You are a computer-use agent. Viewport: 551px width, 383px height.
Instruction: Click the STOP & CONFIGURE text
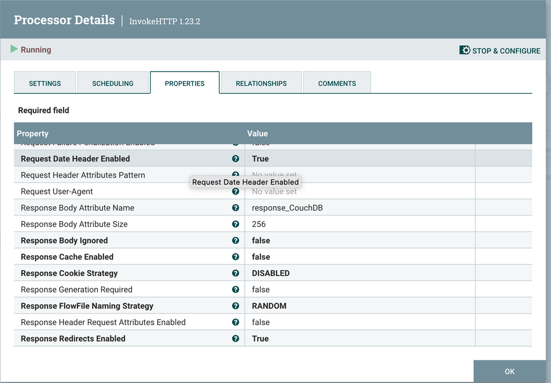click(x=506, y=51)
